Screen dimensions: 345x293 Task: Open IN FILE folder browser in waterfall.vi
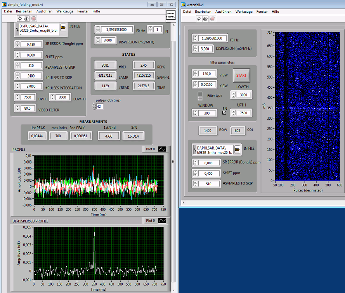(237, 148)
